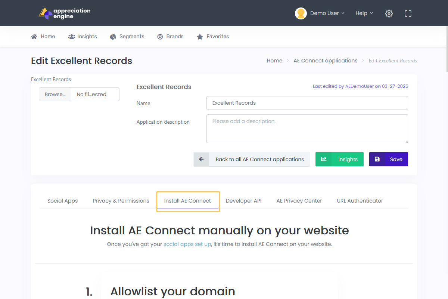Open the AE Privacy Center tab
The image size is (448, 299).
pyautogui.click(x=299, y=201)
